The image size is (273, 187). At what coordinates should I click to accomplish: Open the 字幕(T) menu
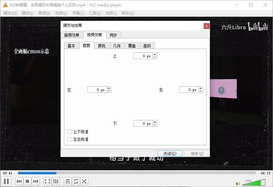click(x=78, y=13)
